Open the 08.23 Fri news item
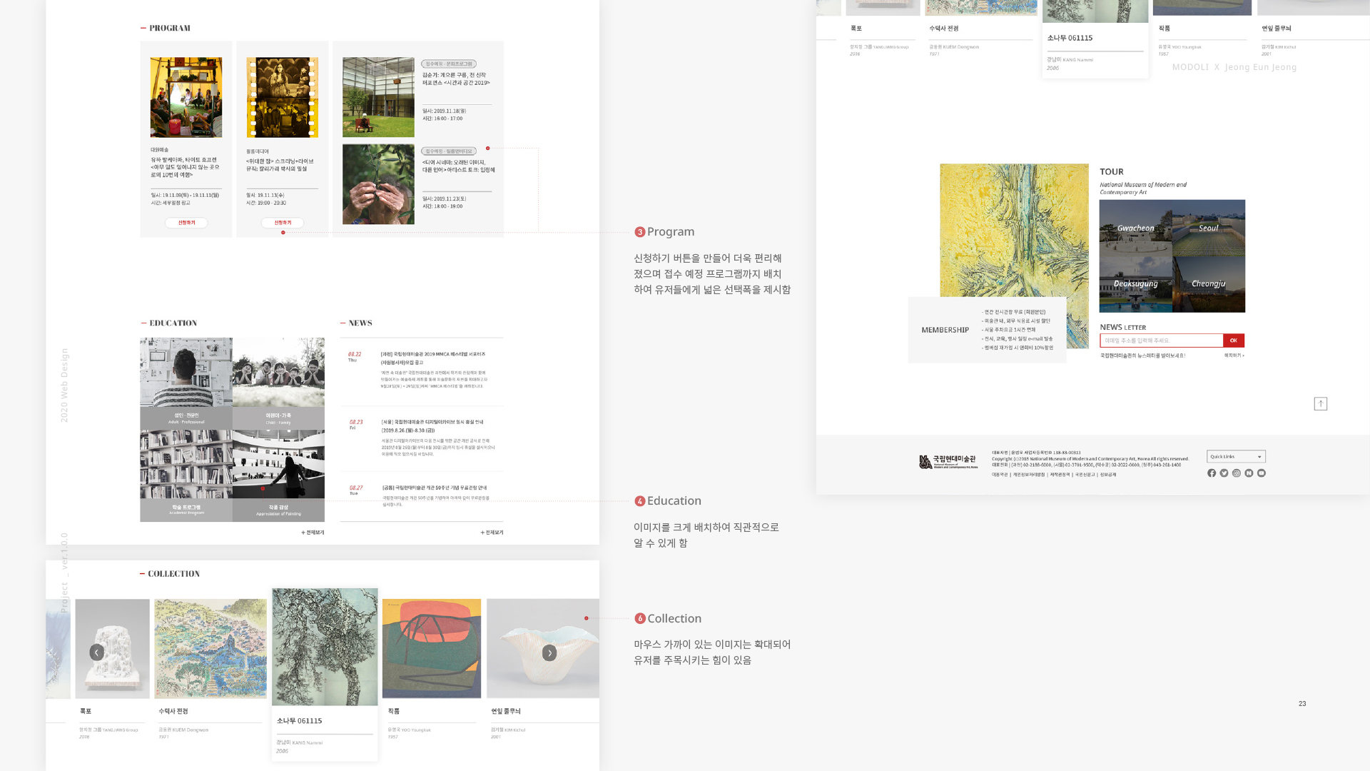This screenshot has width=1370, height=771. click(422, 438)
